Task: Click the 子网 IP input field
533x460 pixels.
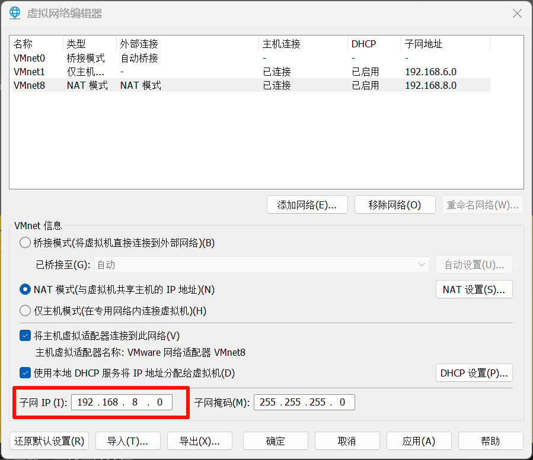Action: (x=122, y=403)
